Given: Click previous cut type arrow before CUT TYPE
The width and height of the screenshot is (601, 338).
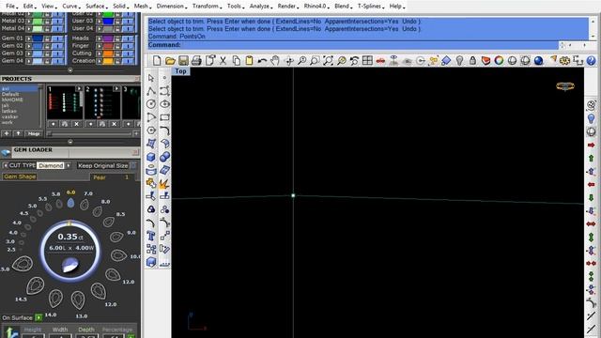Looking at the screenshot, I should (x=5, y=165).
